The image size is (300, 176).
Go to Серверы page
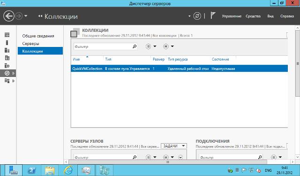pos(30,44)
